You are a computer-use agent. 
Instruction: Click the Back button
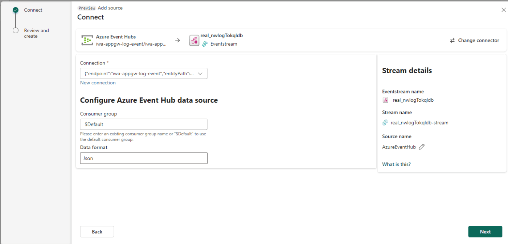point(97,232)
